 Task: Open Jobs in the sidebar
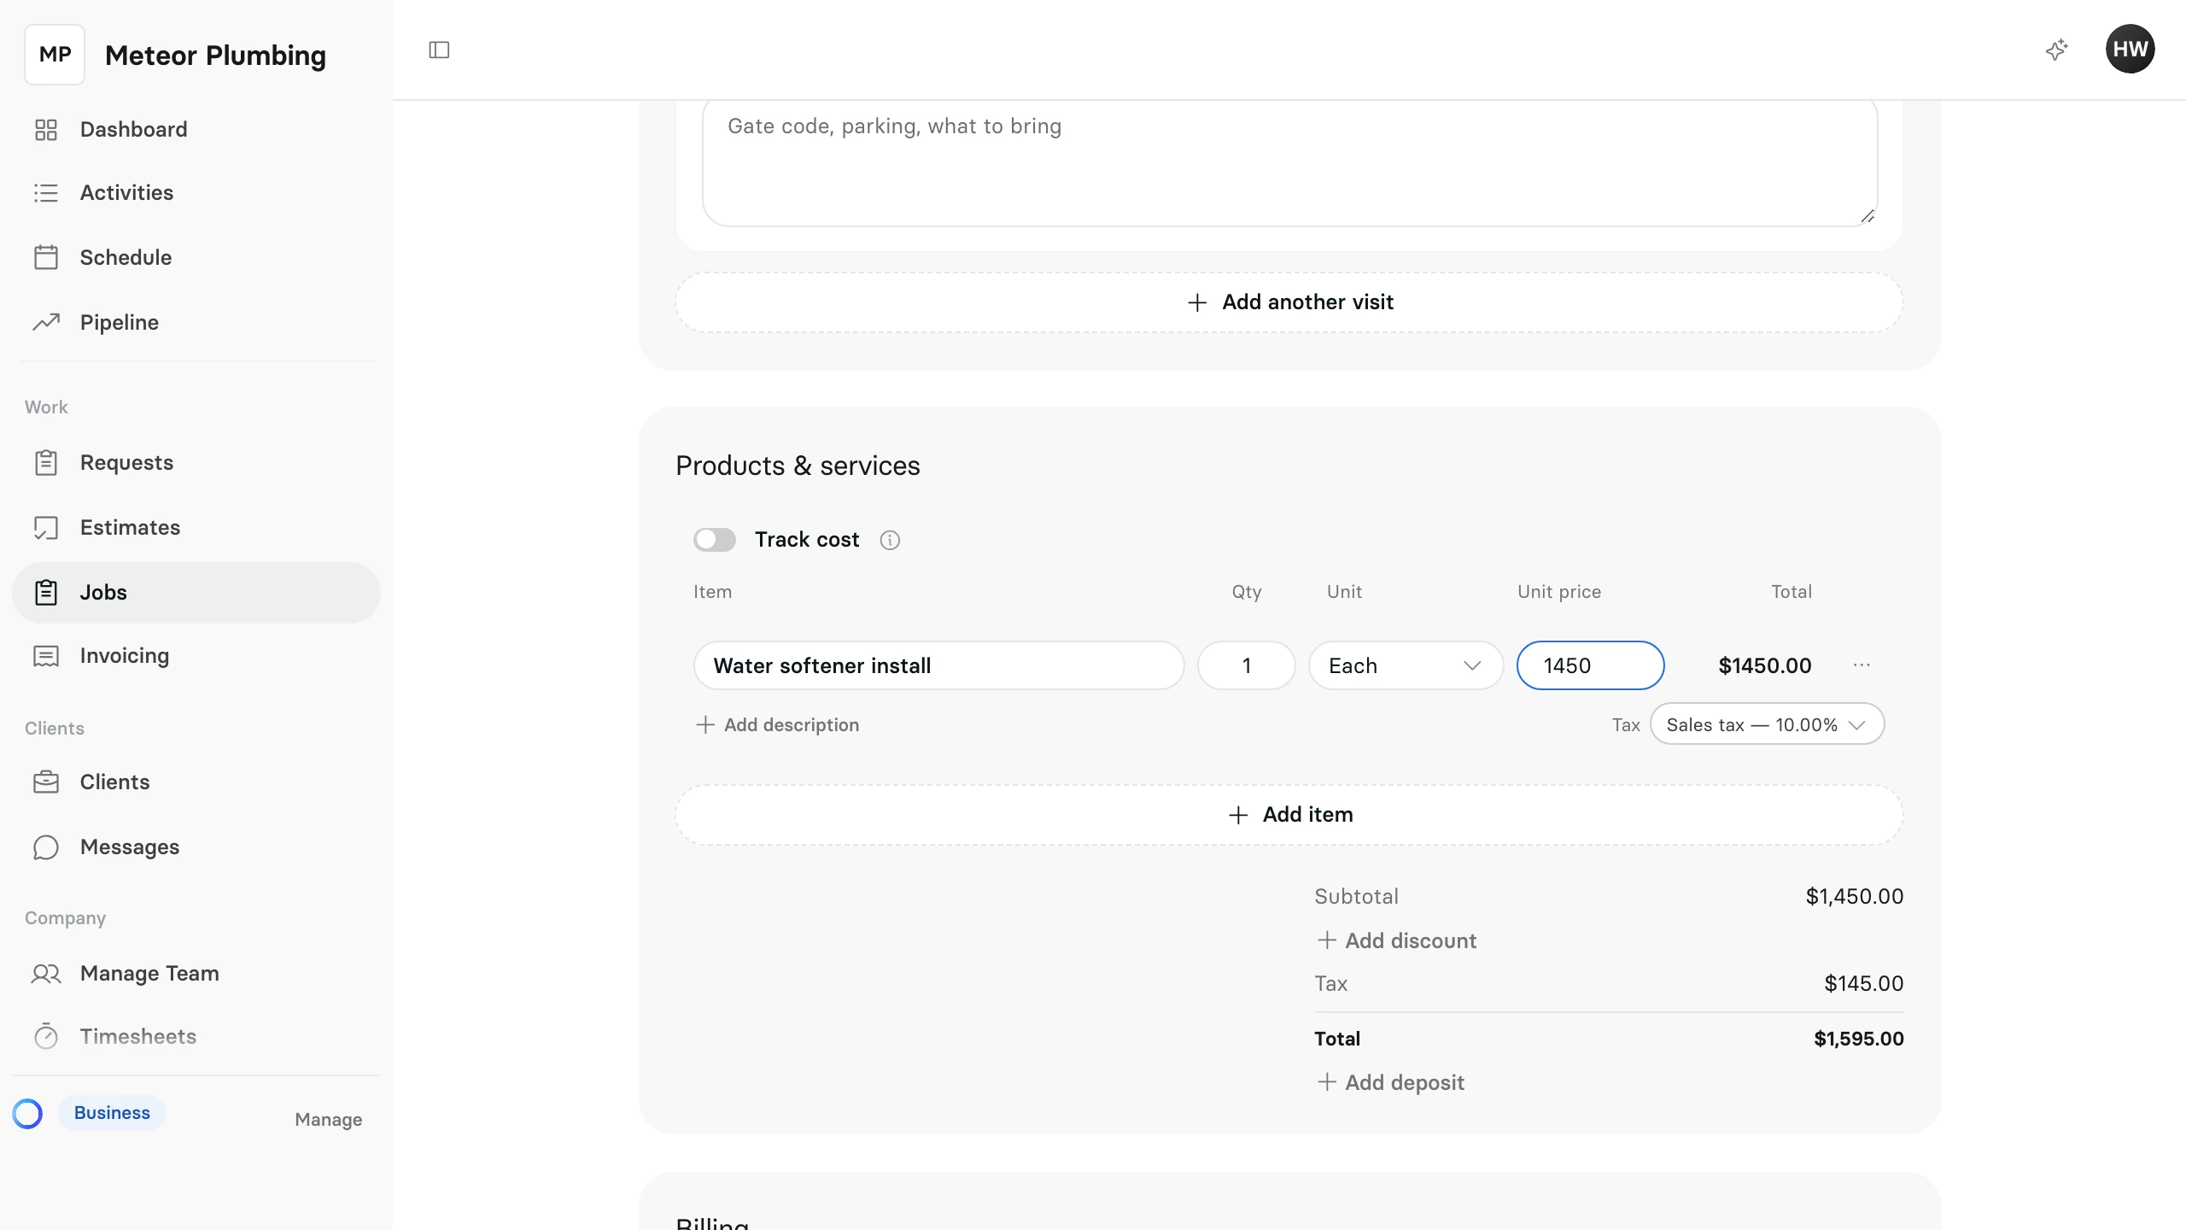tap(196, 592)
